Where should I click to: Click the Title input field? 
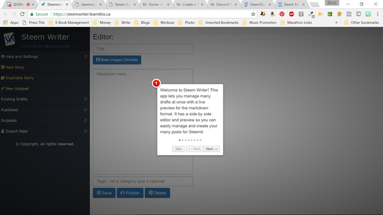[143, 49]
